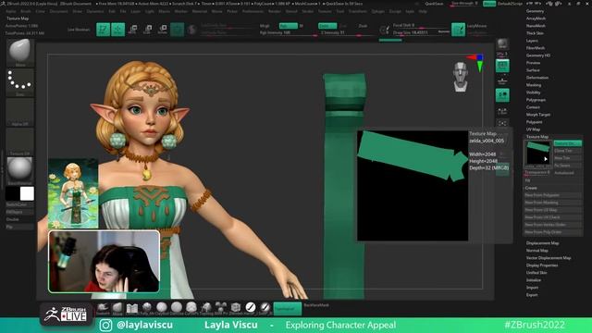Select the cube brush icon on the bottom shelf
This screenshot has height=333, width=592.
pyautogui.click(x=236, y=308)
